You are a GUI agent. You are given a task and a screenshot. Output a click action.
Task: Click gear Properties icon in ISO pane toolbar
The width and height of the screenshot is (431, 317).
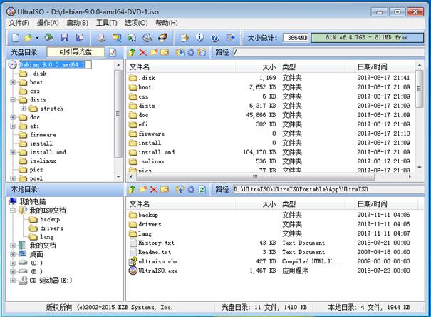tap(191, 52)
